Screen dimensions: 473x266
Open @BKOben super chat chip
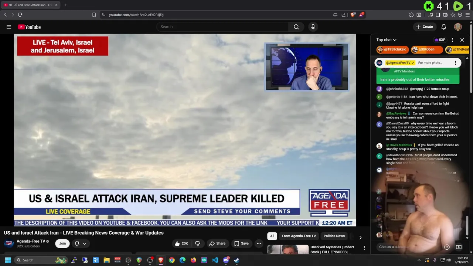point(427,50)
